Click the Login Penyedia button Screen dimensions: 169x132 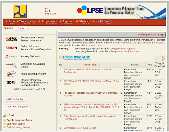15,99
